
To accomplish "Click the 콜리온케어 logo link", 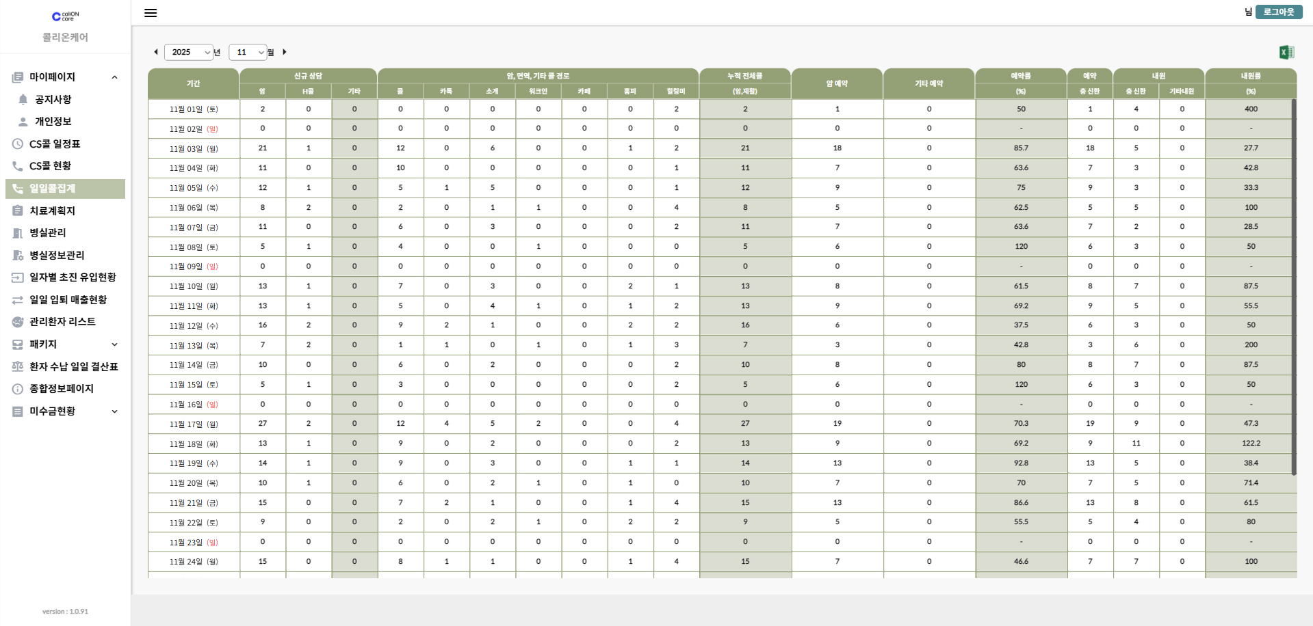I will point(65,26).
